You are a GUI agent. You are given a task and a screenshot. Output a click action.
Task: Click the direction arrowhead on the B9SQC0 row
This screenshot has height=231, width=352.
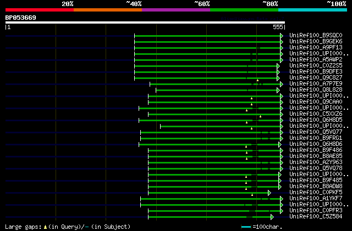(282, 36)
